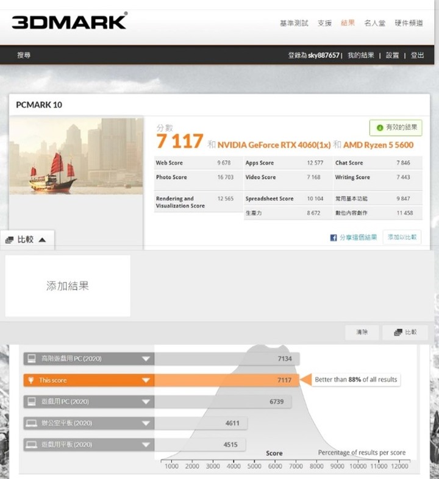Click the Percentage of results per score label

[362, 452]
